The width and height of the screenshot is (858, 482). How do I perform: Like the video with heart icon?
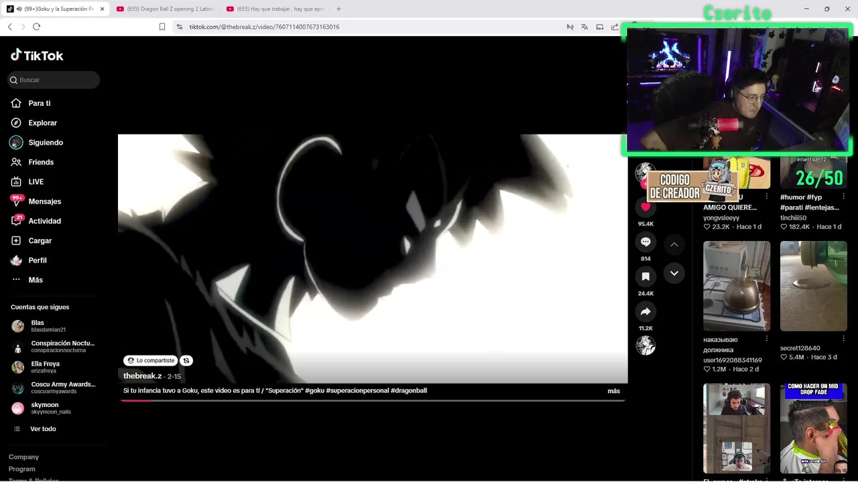[x=646, y=207]
